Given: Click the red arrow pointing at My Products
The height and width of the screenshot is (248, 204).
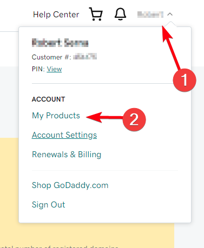Looking at the screenshot, I should pyautogui.click(x=104, y=117).
